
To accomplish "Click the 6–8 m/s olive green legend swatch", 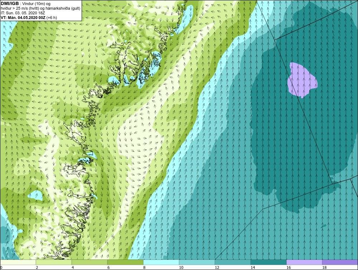I will [x=125, y=262].
